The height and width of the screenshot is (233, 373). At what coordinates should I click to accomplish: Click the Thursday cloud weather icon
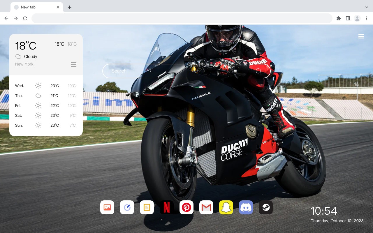point(38,96)
